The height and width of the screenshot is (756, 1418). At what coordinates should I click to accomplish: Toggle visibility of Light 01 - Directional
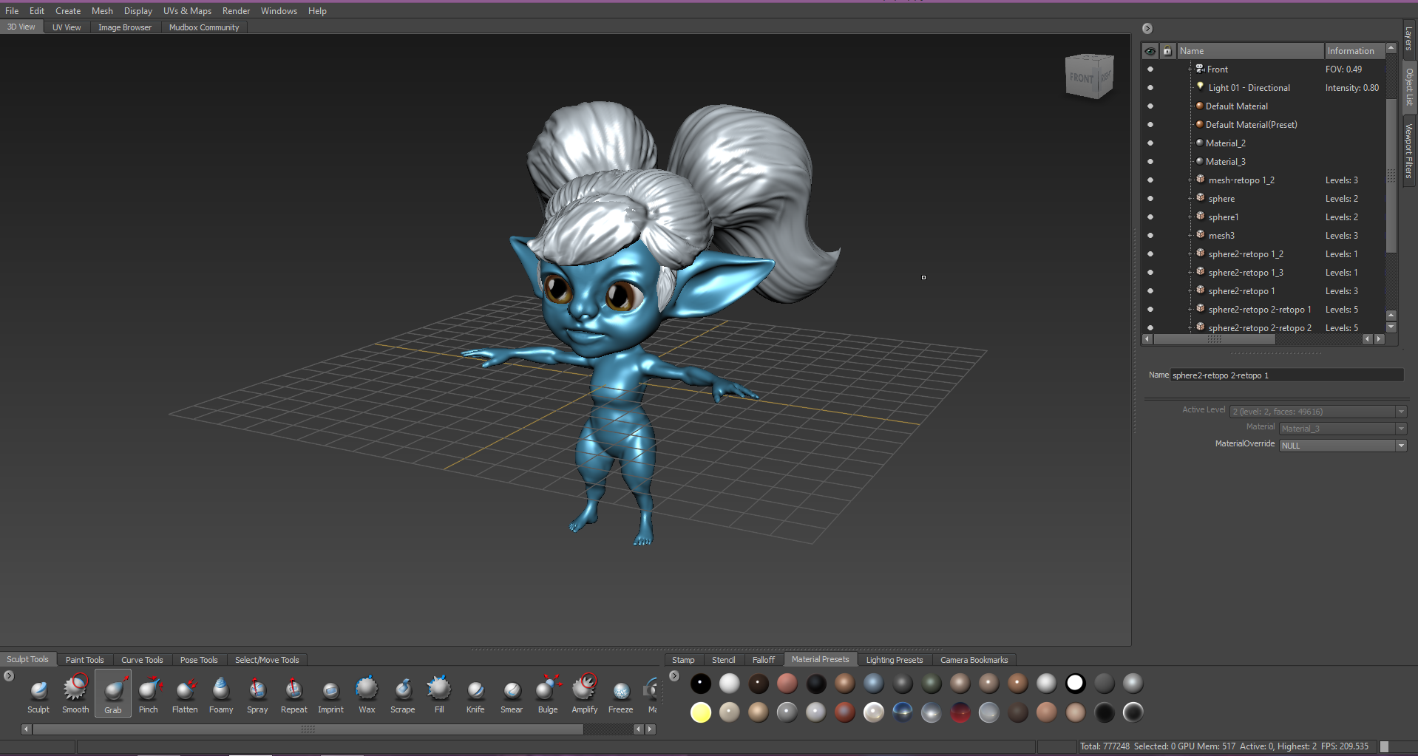[1150, 88]
